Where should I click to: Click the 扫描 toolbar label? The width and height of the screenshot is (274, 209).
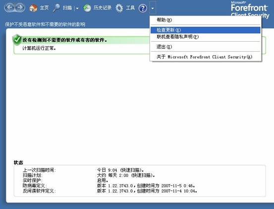click(x=67, y=8)
